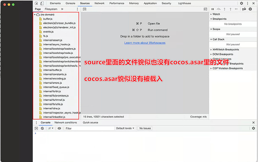Screen dimensions: 258x162
Task: Open internal/linkedlist.js file
Action: pos(54,117)
